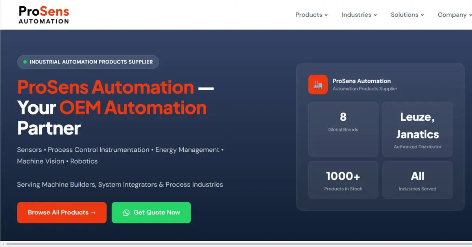Open the Solutions menu
The height and width of the screenshot is (247, 472).
pos(407,15)
